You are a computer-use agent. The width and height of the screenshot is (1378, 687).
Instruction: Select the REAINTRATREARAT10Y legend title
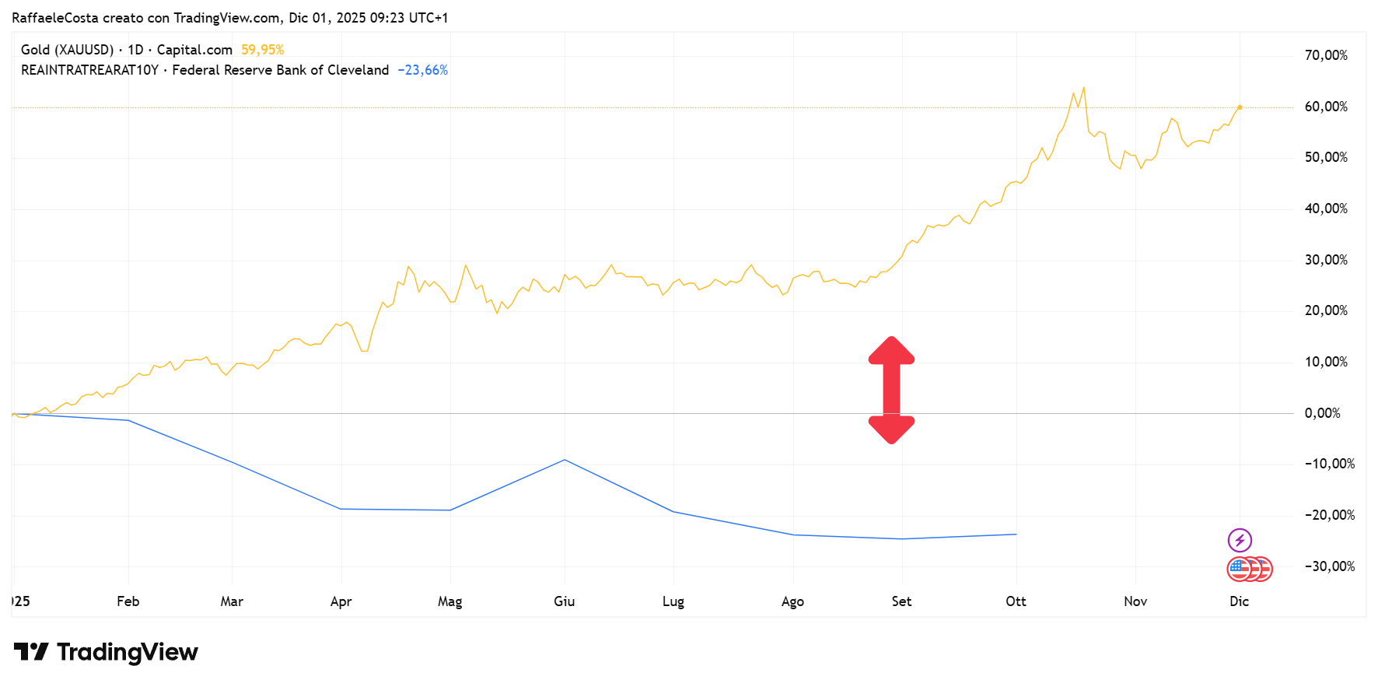89,70
